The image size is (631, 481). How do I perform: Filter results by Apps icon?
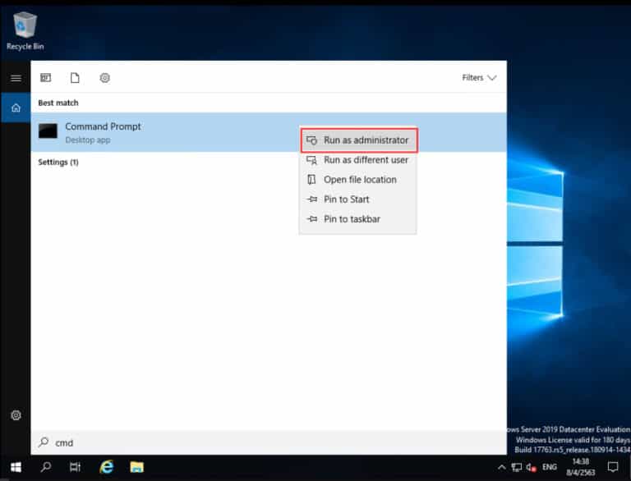(45, 78)
